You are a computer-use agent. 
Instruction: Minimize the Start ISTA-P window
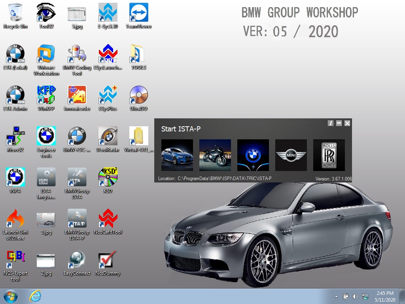[x=339, y=123]
